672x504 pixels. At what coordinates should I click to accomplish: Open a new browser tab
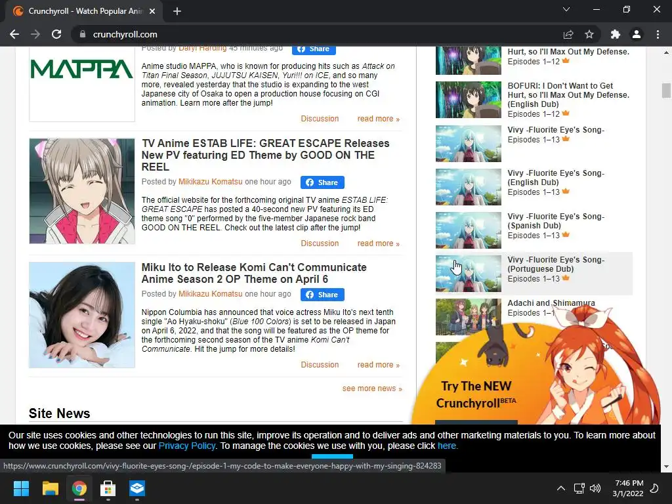177,11
